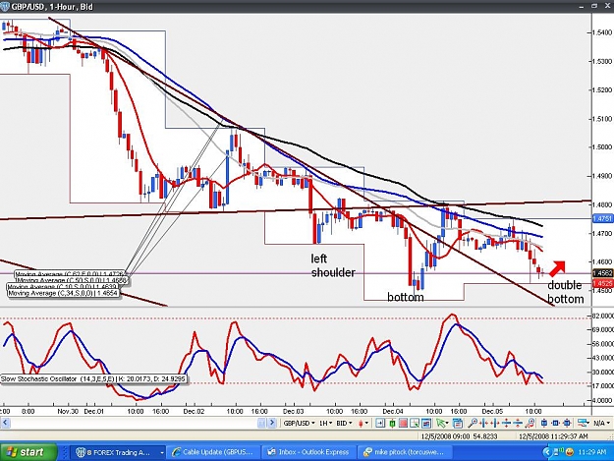Click the Slow Stochastic Oscillator indicator label

pyautogui.click(x=93, y=379)
